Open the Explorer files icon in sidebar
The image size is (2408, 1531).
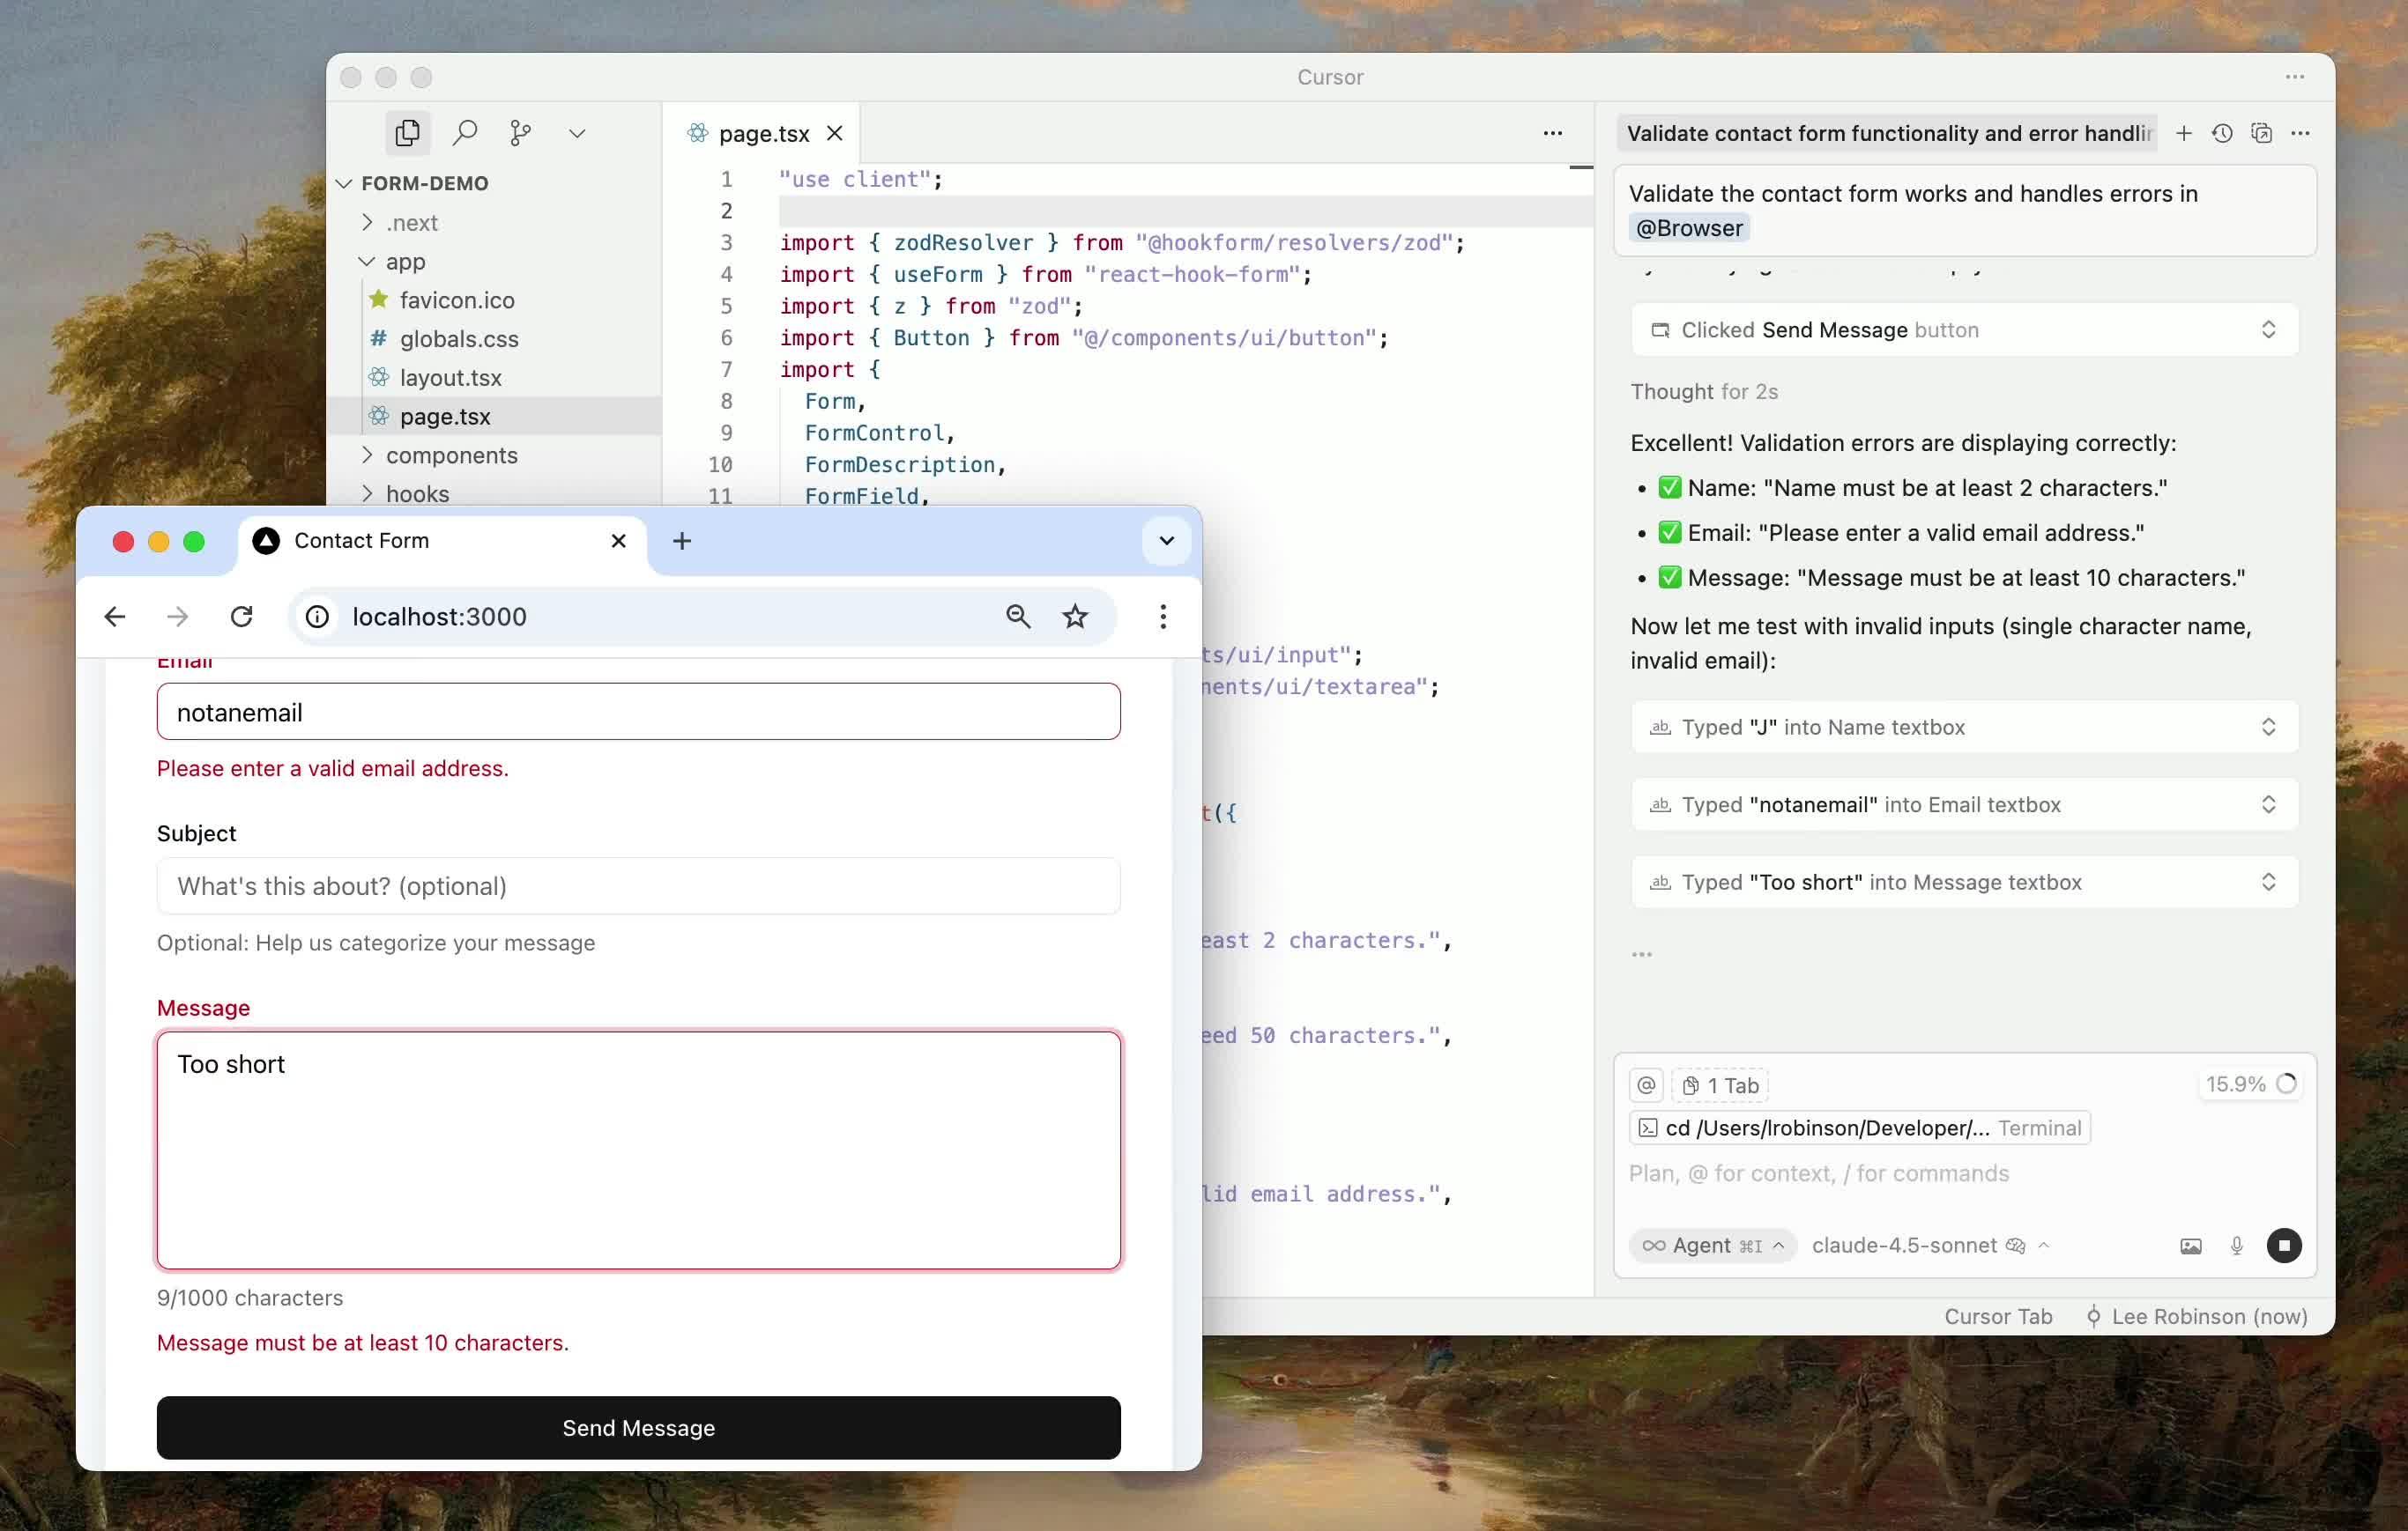[407, 133]
